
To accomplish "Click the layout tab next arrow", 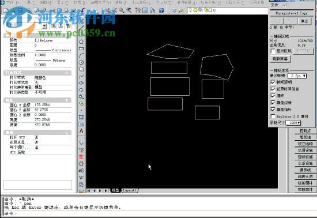I will click(100, 190).
